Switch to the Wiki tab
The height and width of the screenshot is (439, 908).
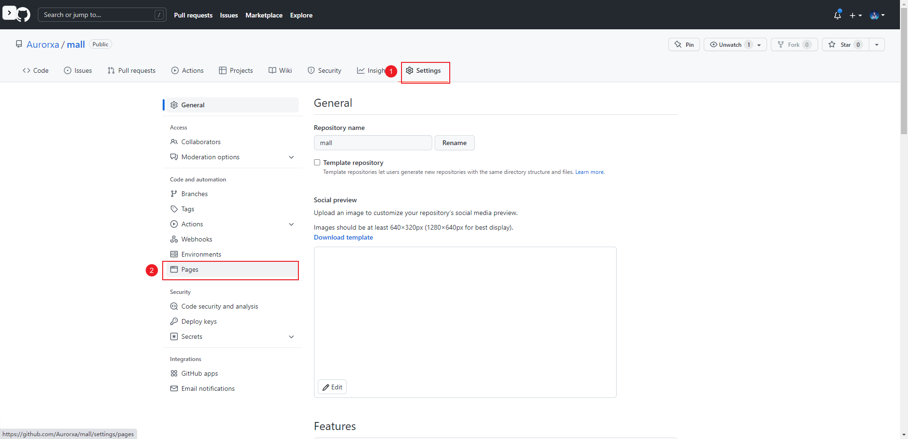[280, 70]
